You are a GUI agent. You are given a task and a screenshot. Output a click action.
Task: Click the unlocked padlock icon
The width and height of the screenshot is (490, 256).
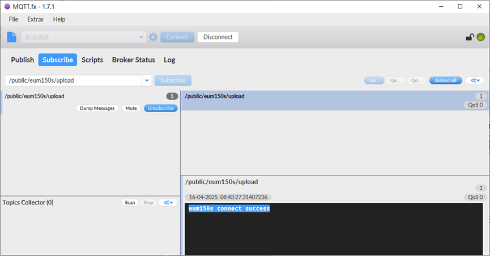pyautogui.click(x=470, y=37)
